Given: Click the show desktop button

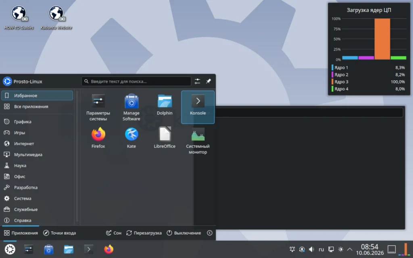Looking at the screenshot, I should 392,249.
